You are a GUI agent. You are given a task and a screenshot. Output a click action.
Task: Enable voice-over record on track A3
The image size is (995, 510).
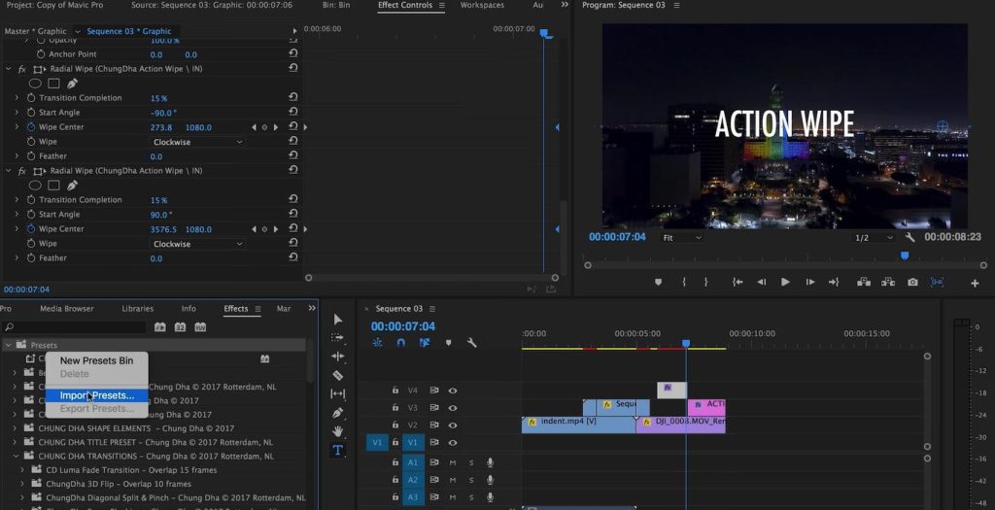(490, 497)
